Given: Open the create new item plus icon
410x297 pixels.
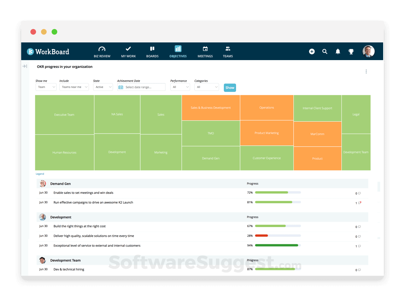Looking at the screenshot, I should [x=312, y=51].
